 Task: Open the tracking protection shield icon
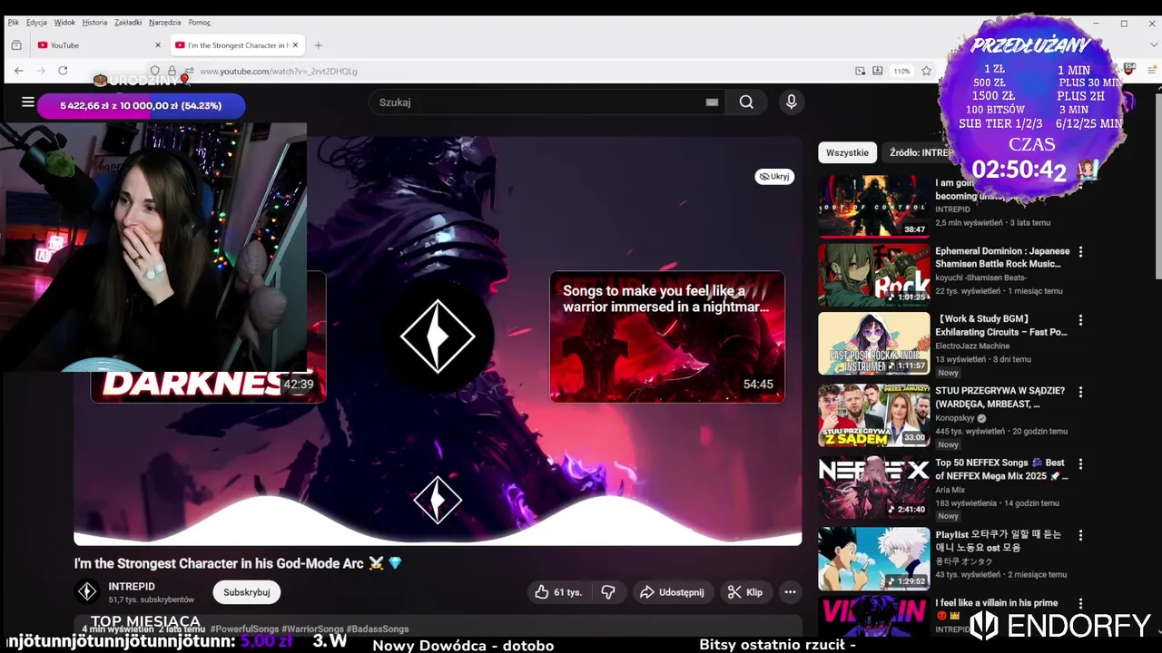[x=155, y=71]
